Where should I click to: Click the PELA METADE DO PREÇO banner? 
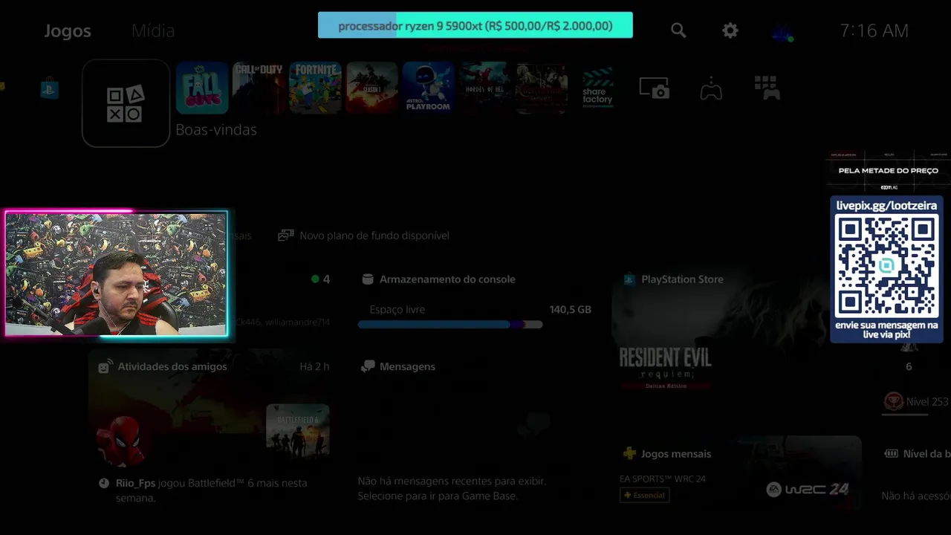pos(888,171)
